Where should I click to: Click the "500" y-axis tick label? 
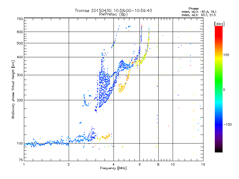click(x=20, y=43)
